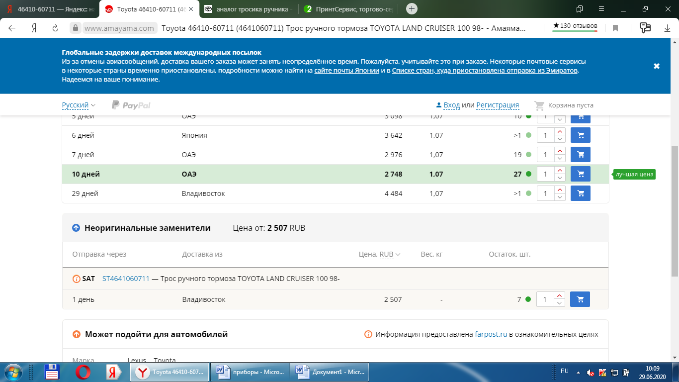Decrease quantity for 7 дней ОАЭ row
679x382 pixels.
point(560,158)
